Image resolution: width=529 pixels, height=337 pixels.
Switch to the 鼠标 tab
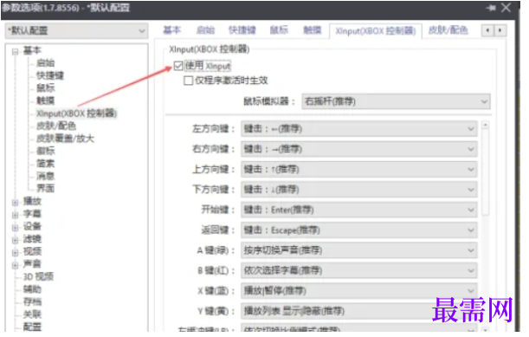point(279,30)
